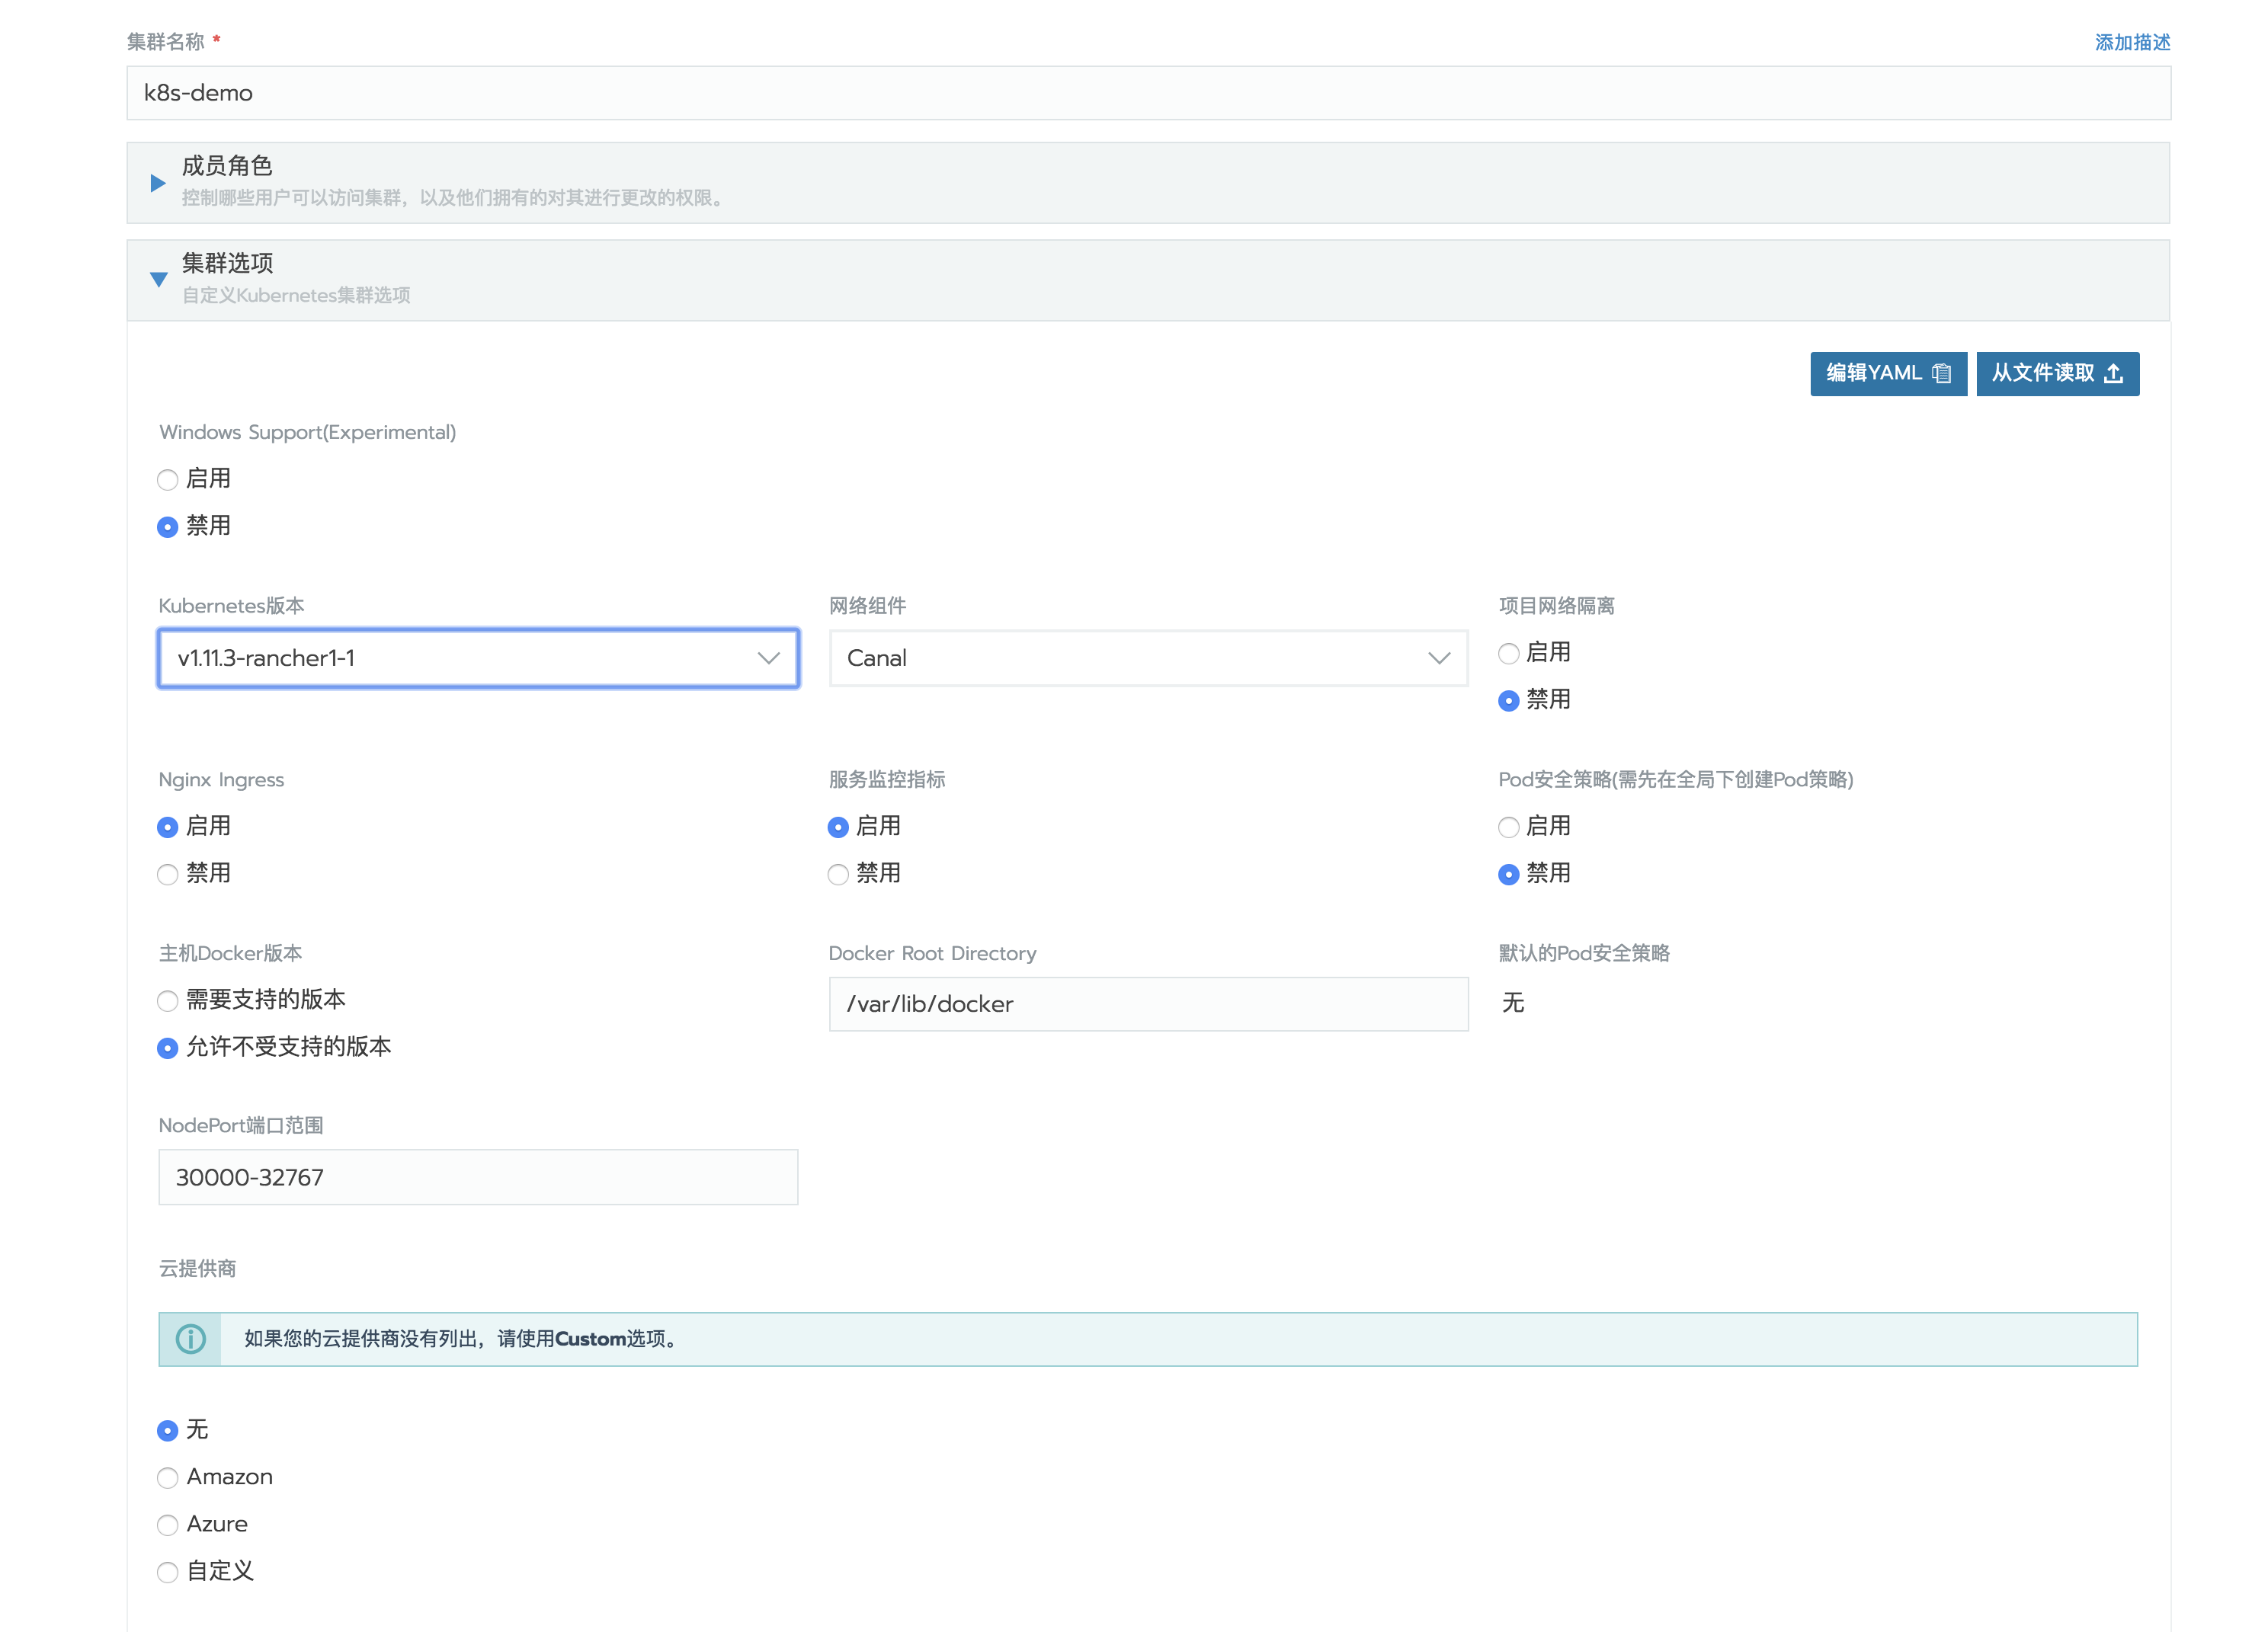Select the required supported Docker version radio
Viewport: 2268px width, 1632px height.
(x=168, y=1001)
